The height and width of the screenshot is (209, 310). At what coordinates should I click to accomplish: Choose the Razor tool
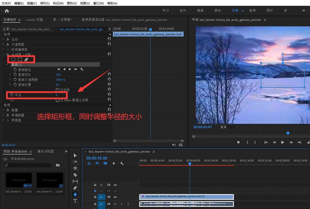click(75, 175)
